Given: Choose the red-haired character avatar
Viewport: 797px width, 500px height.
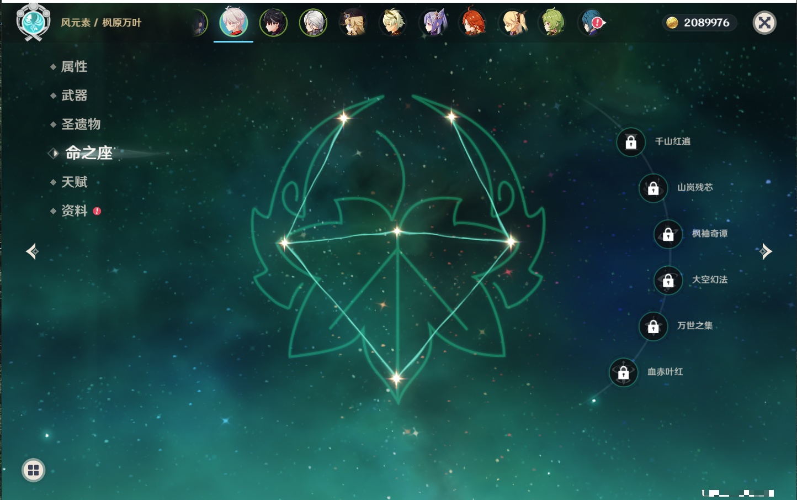Looking at the screenshot, I should click(x=472, y=23).
